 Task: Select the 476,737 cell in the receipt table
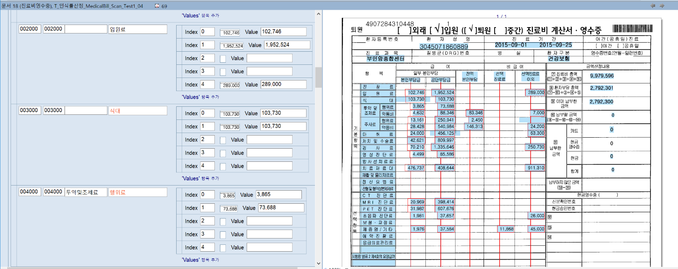(416, 168)
